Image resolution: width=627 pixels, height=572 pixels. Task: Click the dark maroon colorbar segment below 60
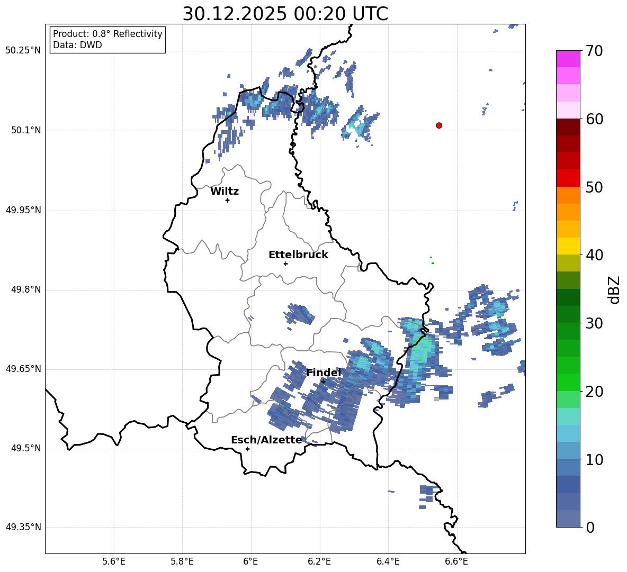tap(568, 127)
